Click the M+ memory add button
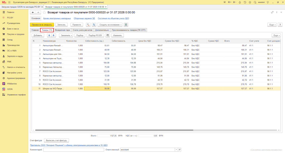The image size is (285, 153). 230,2
